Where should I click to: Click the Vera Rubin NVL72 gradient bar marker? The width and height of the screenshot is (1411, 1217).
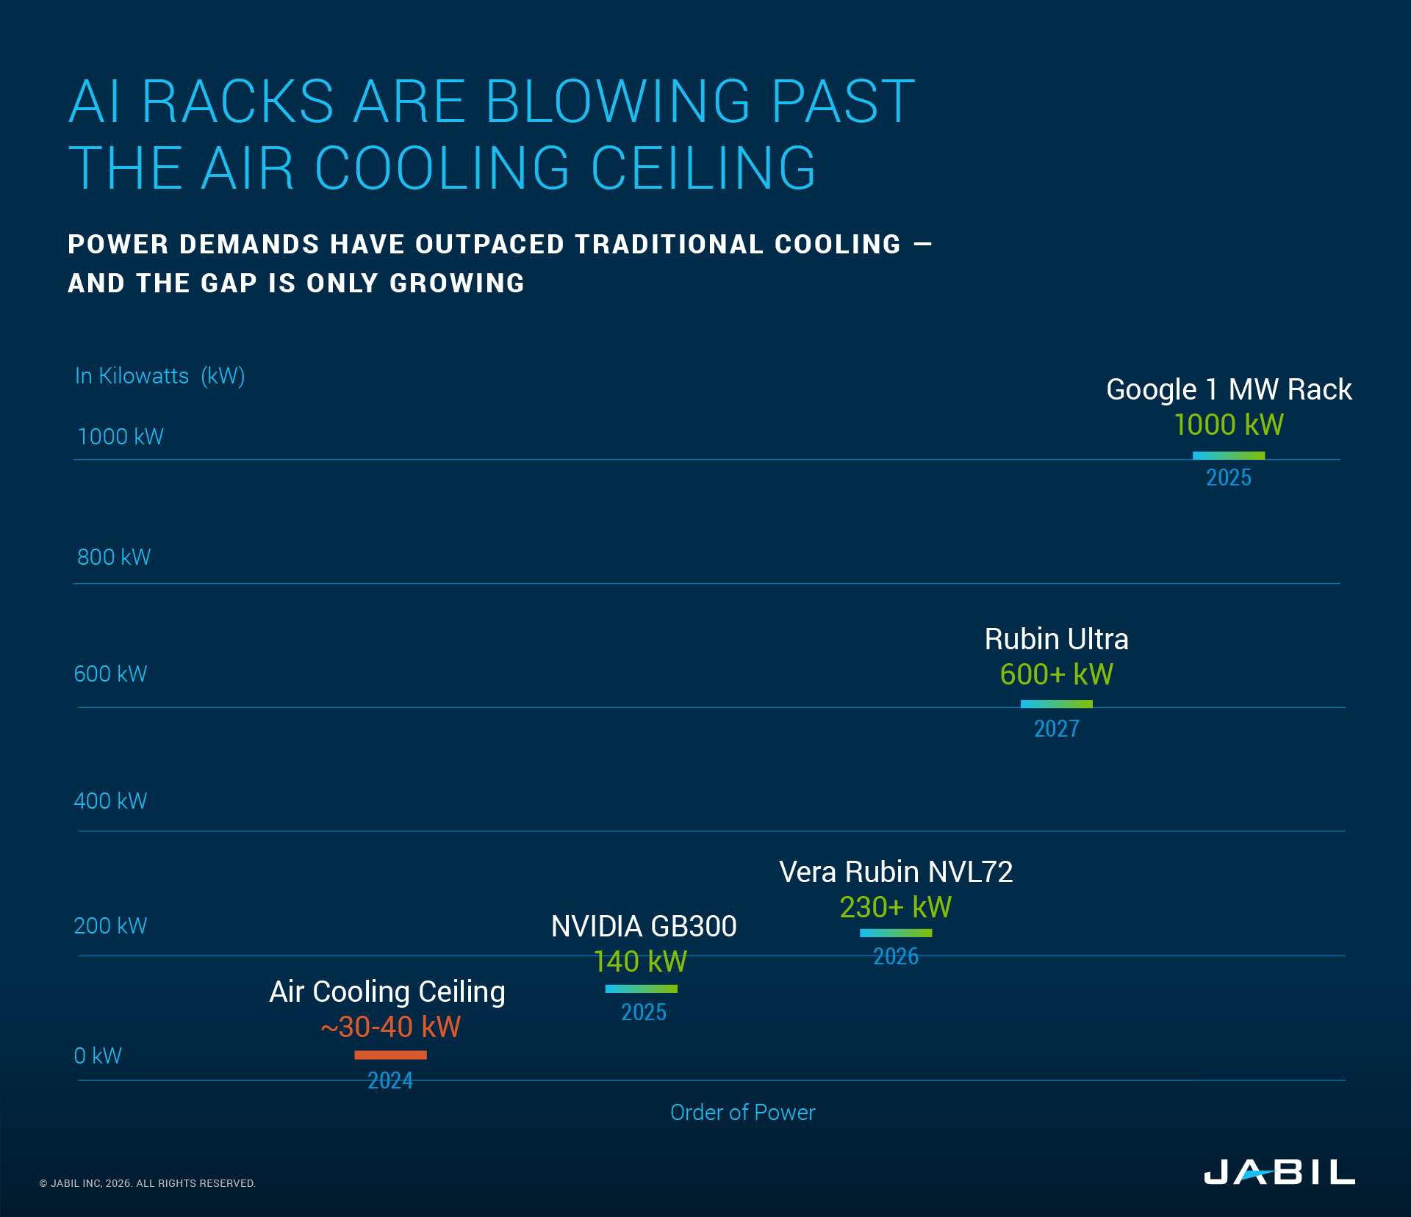[x=896, y=933]
